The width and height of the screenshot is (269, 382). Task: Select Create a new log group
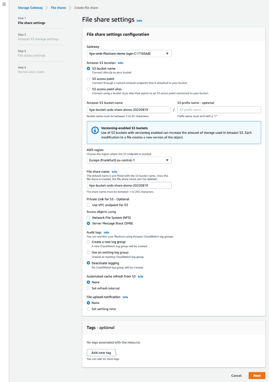(x=88, y=242)
